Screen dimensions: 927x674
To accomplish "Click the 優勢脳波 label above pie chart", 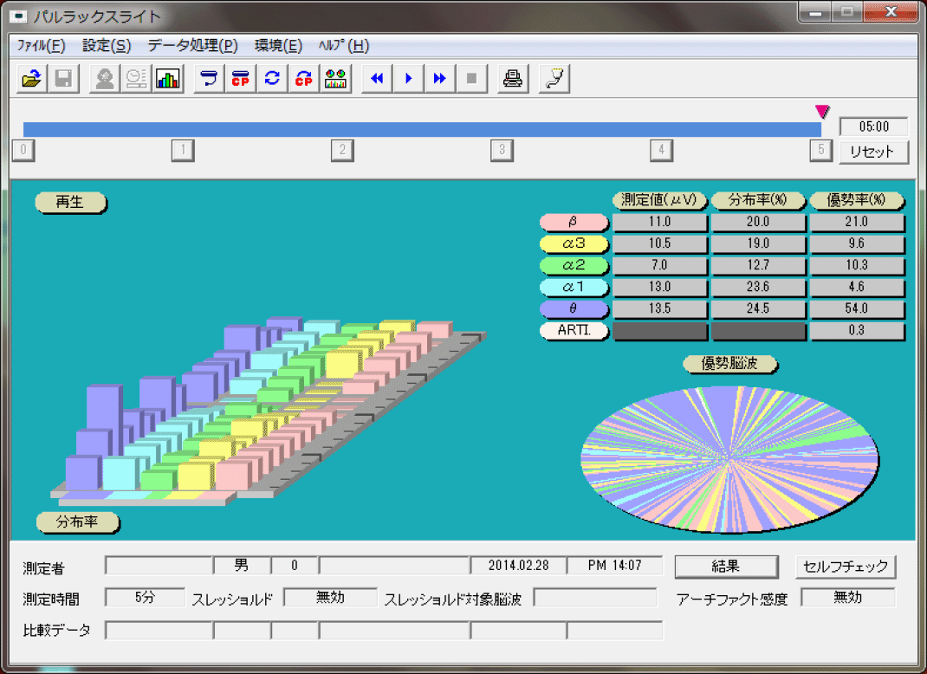I will [729, 364].
